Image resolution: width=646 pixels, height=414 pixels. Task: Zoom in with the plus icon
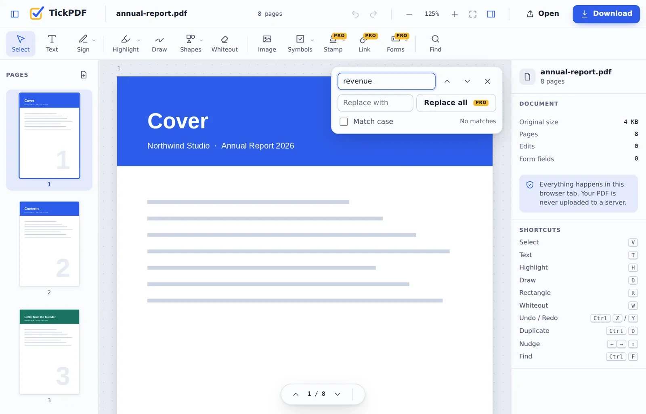(x=455, y=14)
